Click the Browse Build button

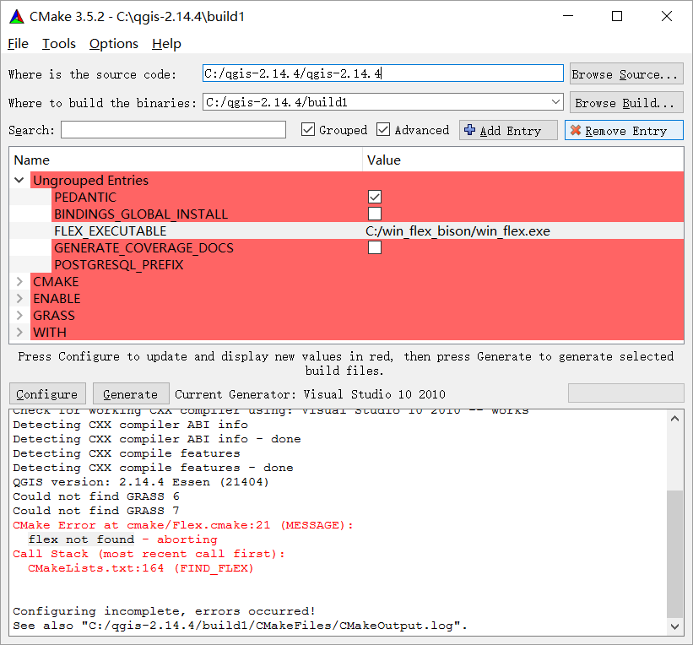click(x=626, y=102)
